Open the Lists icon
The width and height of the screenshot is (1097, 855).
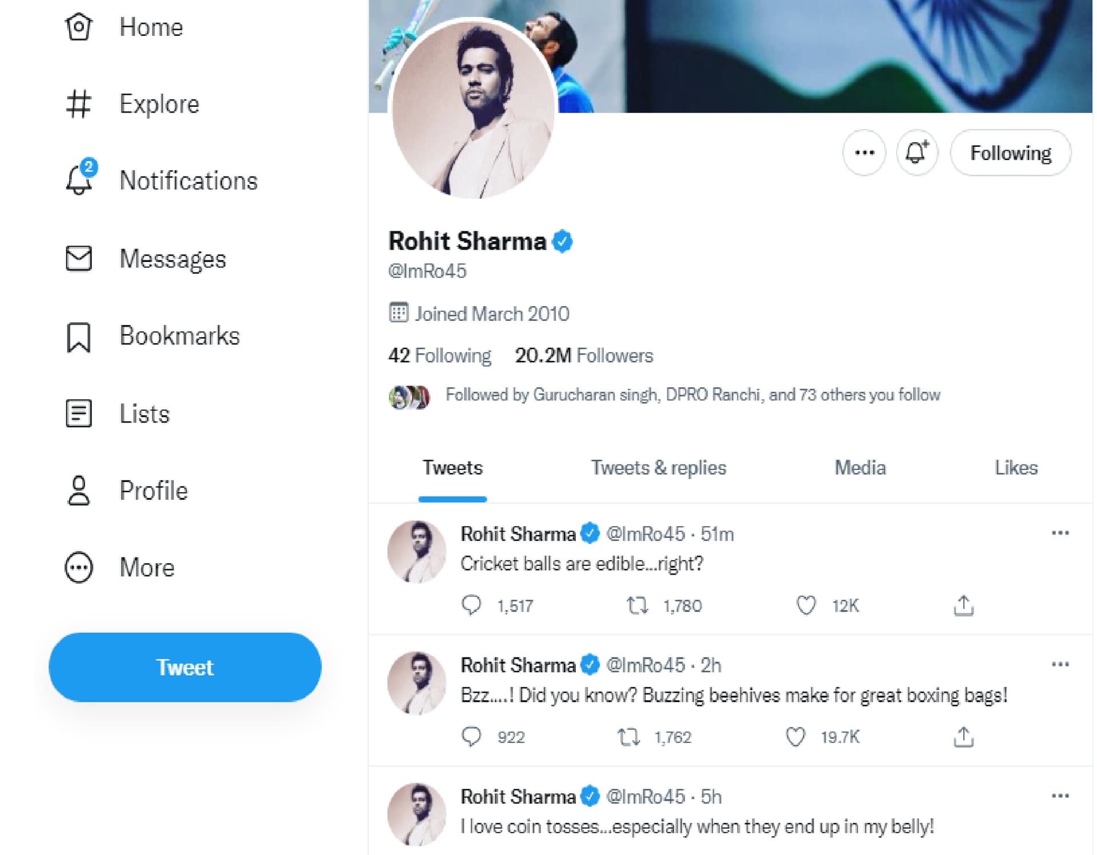pyautogui.click(x=78, y=414)
